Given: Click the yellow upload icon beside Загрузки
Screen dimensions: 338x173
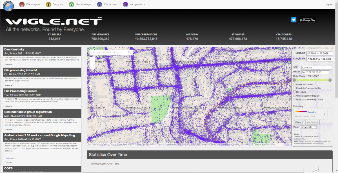Looking at the screenshot, I should (48, 5).
